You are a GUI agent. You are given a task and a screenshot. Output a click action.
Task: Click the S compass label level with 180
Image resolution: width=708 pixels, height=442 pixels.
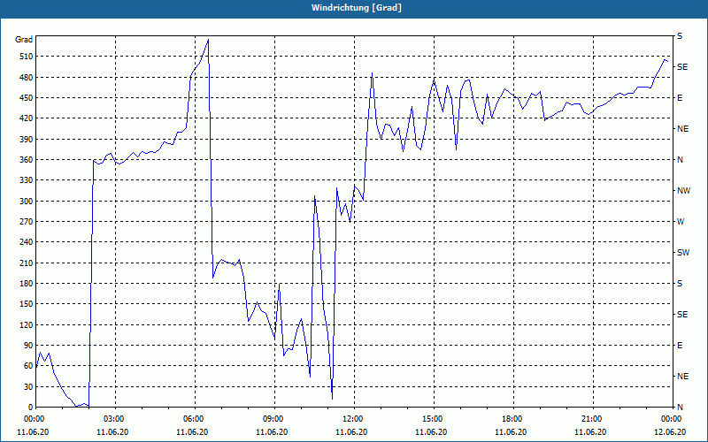coord(680,284)
